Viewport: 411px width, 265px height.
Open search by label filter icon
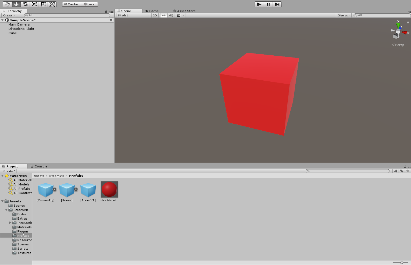coord(402,171)
